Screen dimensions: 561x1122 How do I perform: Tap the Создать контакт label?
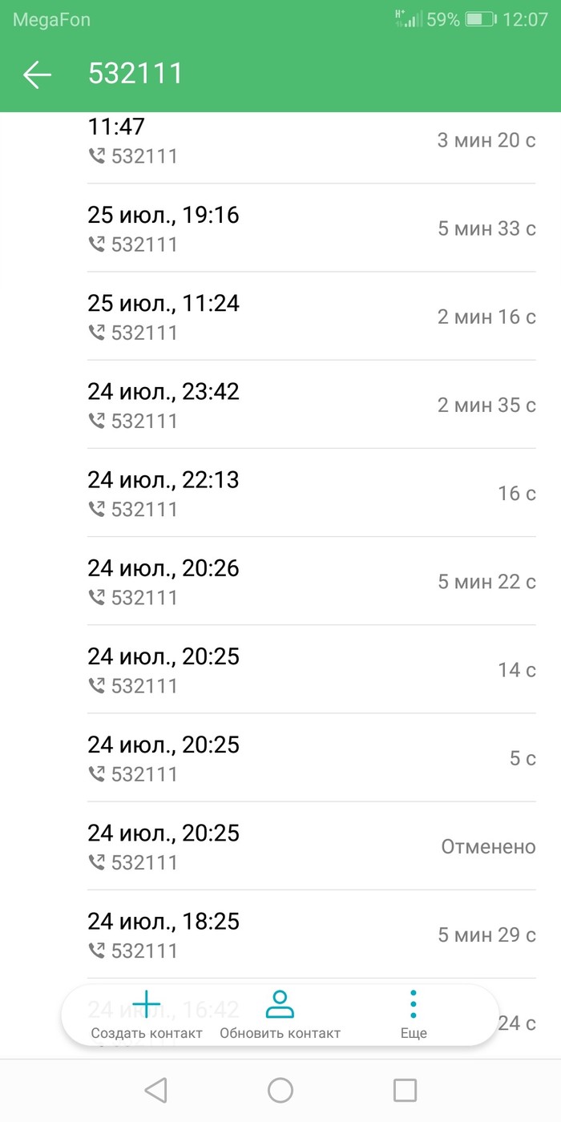pos(147,1033)
